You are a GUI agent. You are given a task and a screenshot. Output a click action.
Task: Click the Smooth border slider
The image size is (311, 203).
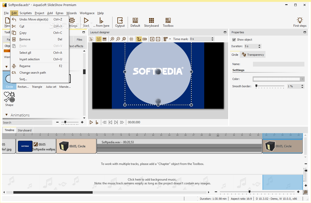270,86
